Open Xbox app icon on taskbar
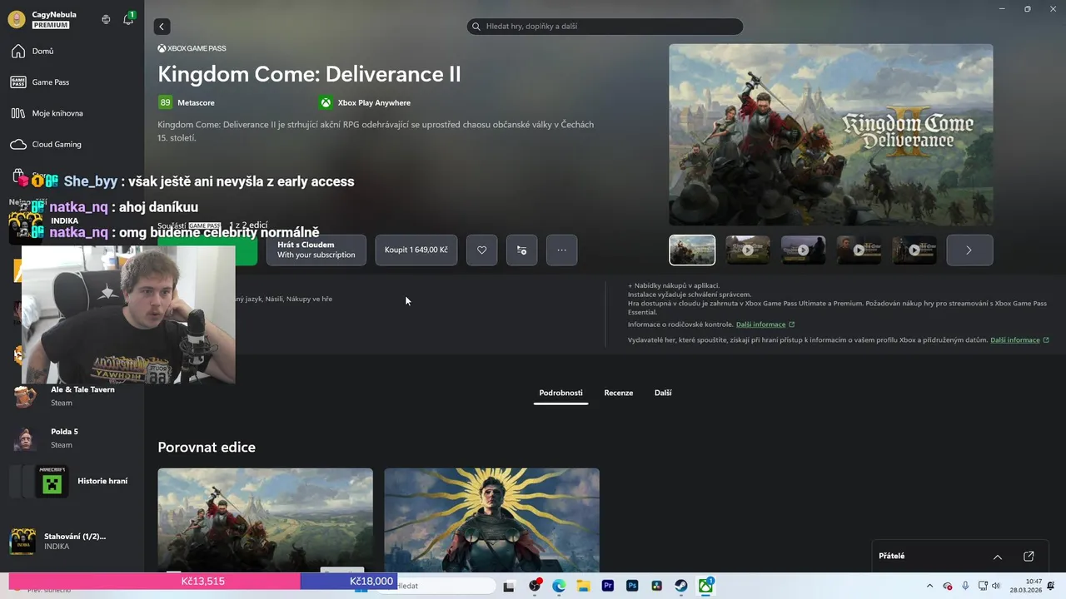The image size is (1066, 599). [x=705, y=587]
